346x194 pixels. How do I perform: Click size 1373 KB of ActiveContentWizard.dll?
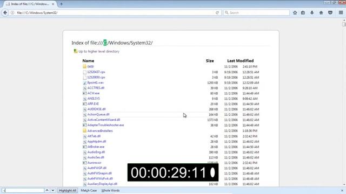click(212, 120)
